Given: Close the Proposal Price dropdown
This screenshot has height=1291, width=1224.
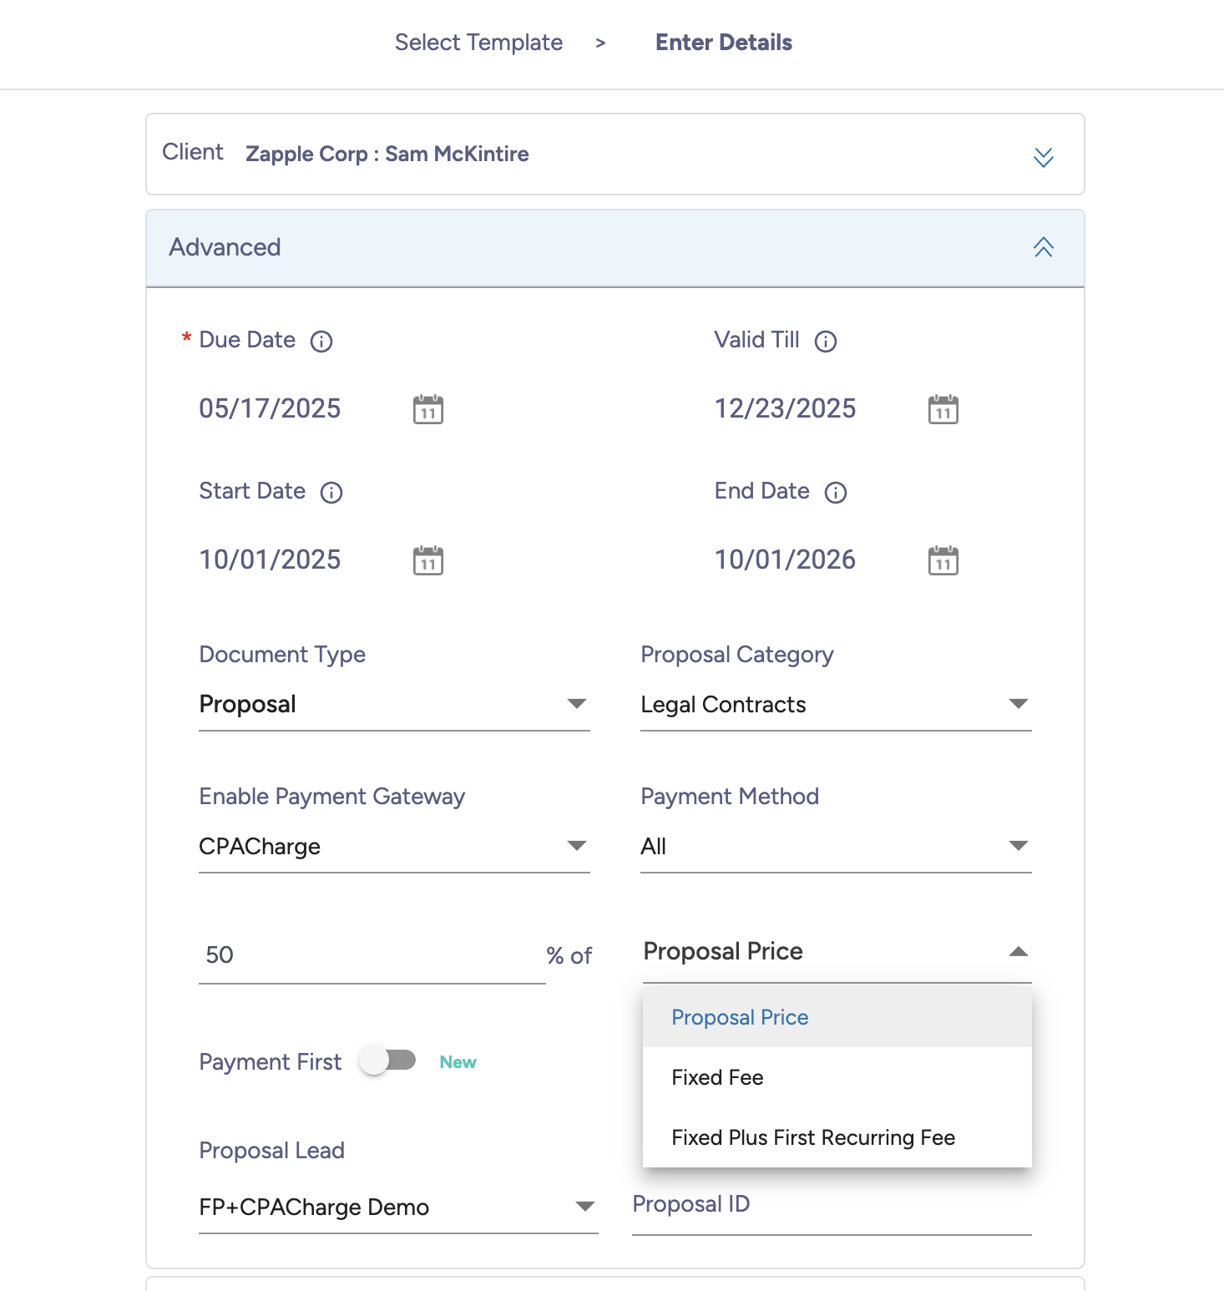Looking at the screenshot, I should (837, 952).
